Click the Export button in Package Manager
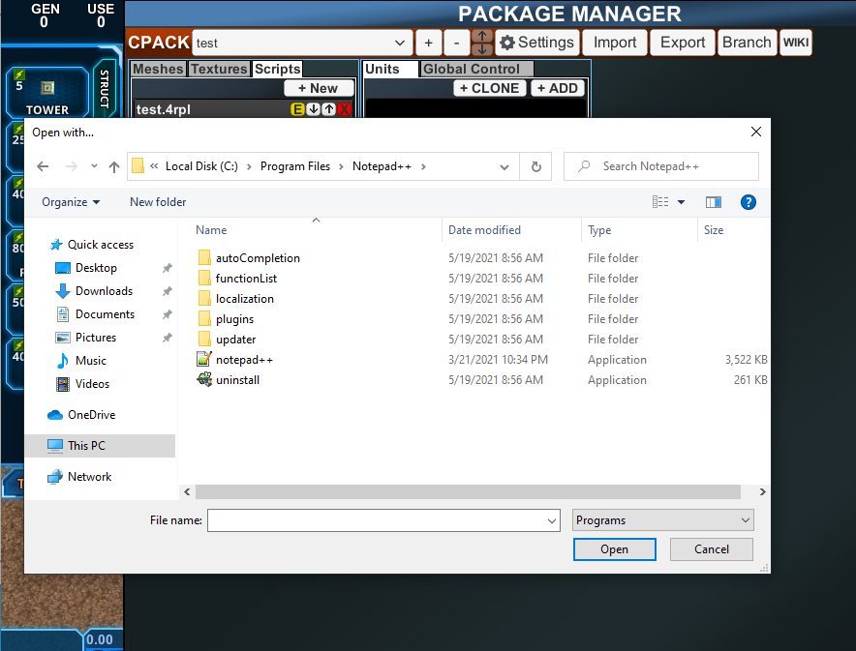The width and height of the screenshot is (856, 651). point(683,43)
